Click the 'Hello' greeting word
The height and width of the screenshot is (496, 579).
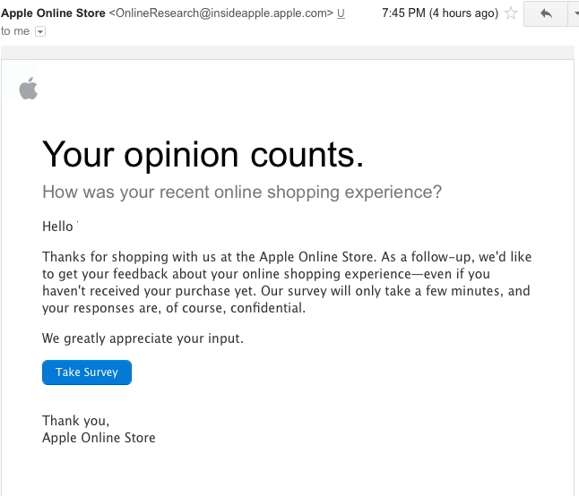click(58, 227)
